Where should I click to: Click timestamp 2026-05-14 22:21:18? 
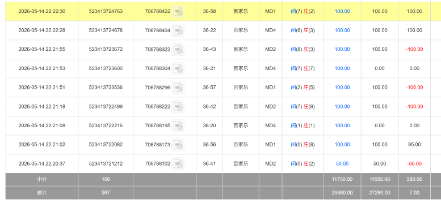click(42, 106)
